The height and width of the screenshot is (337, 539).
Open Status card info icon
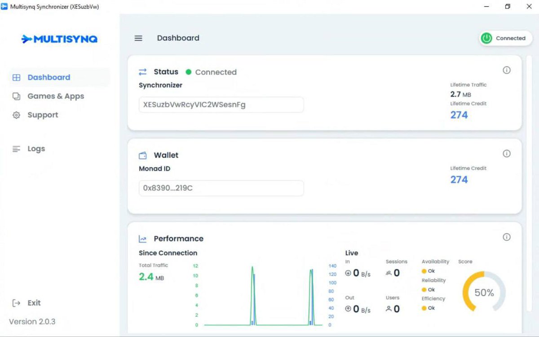(507, 70)
